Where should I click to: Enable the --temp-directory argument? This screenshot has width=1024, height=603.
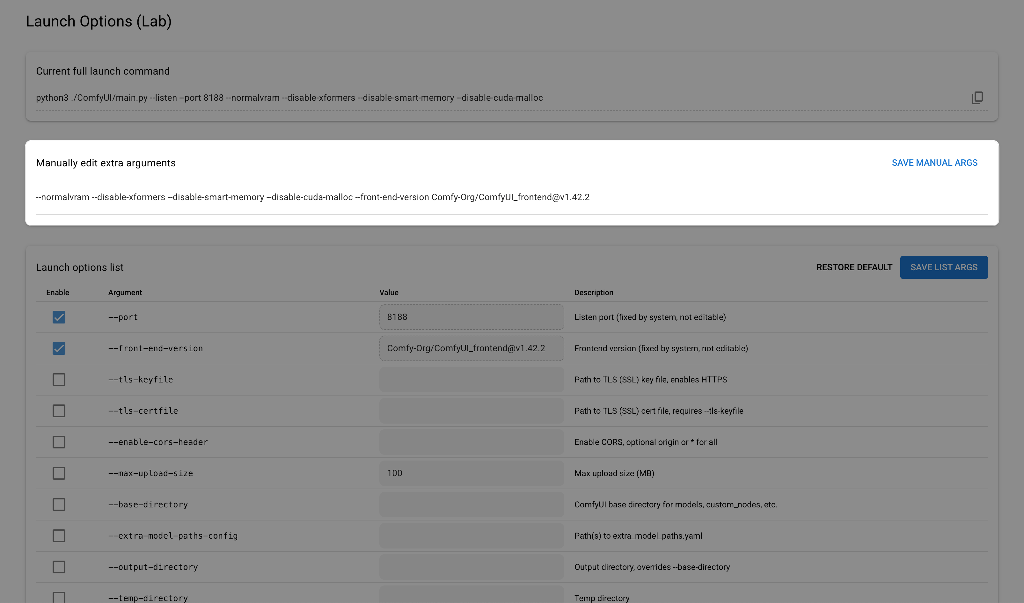(59, 597)
